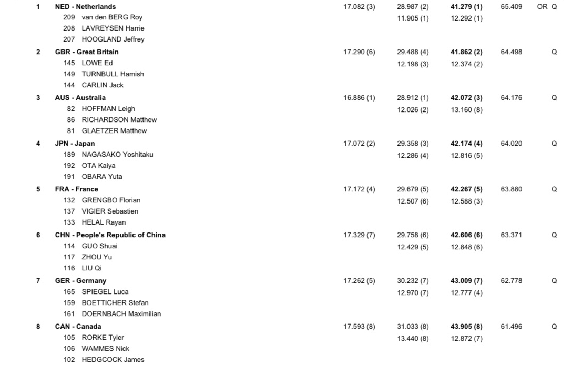Click the NED - Netherlands team heading
This screenshot has height=365, width=582.
pyautogui.click(x=85, y=7)
